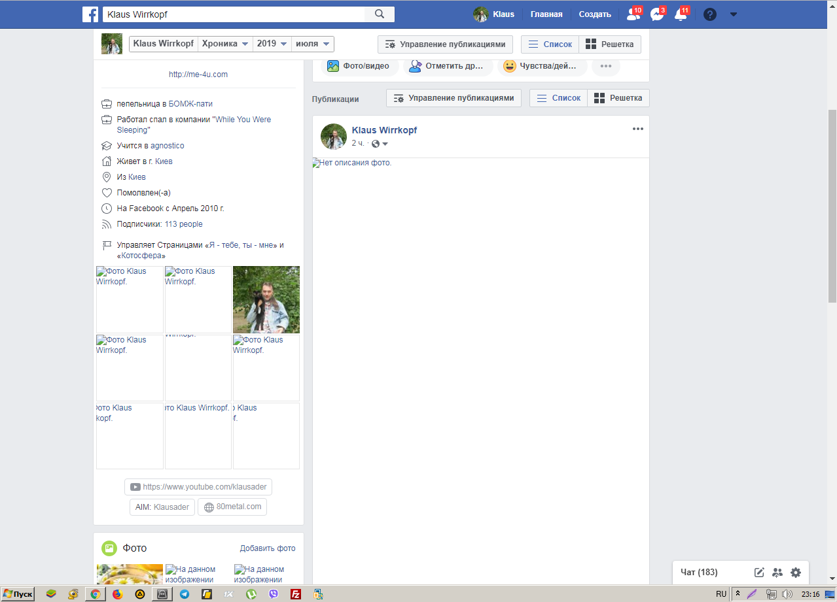This screenshot has width=837, height=602.
Task: Click Добавить фото link
Action: click(268, 548)
